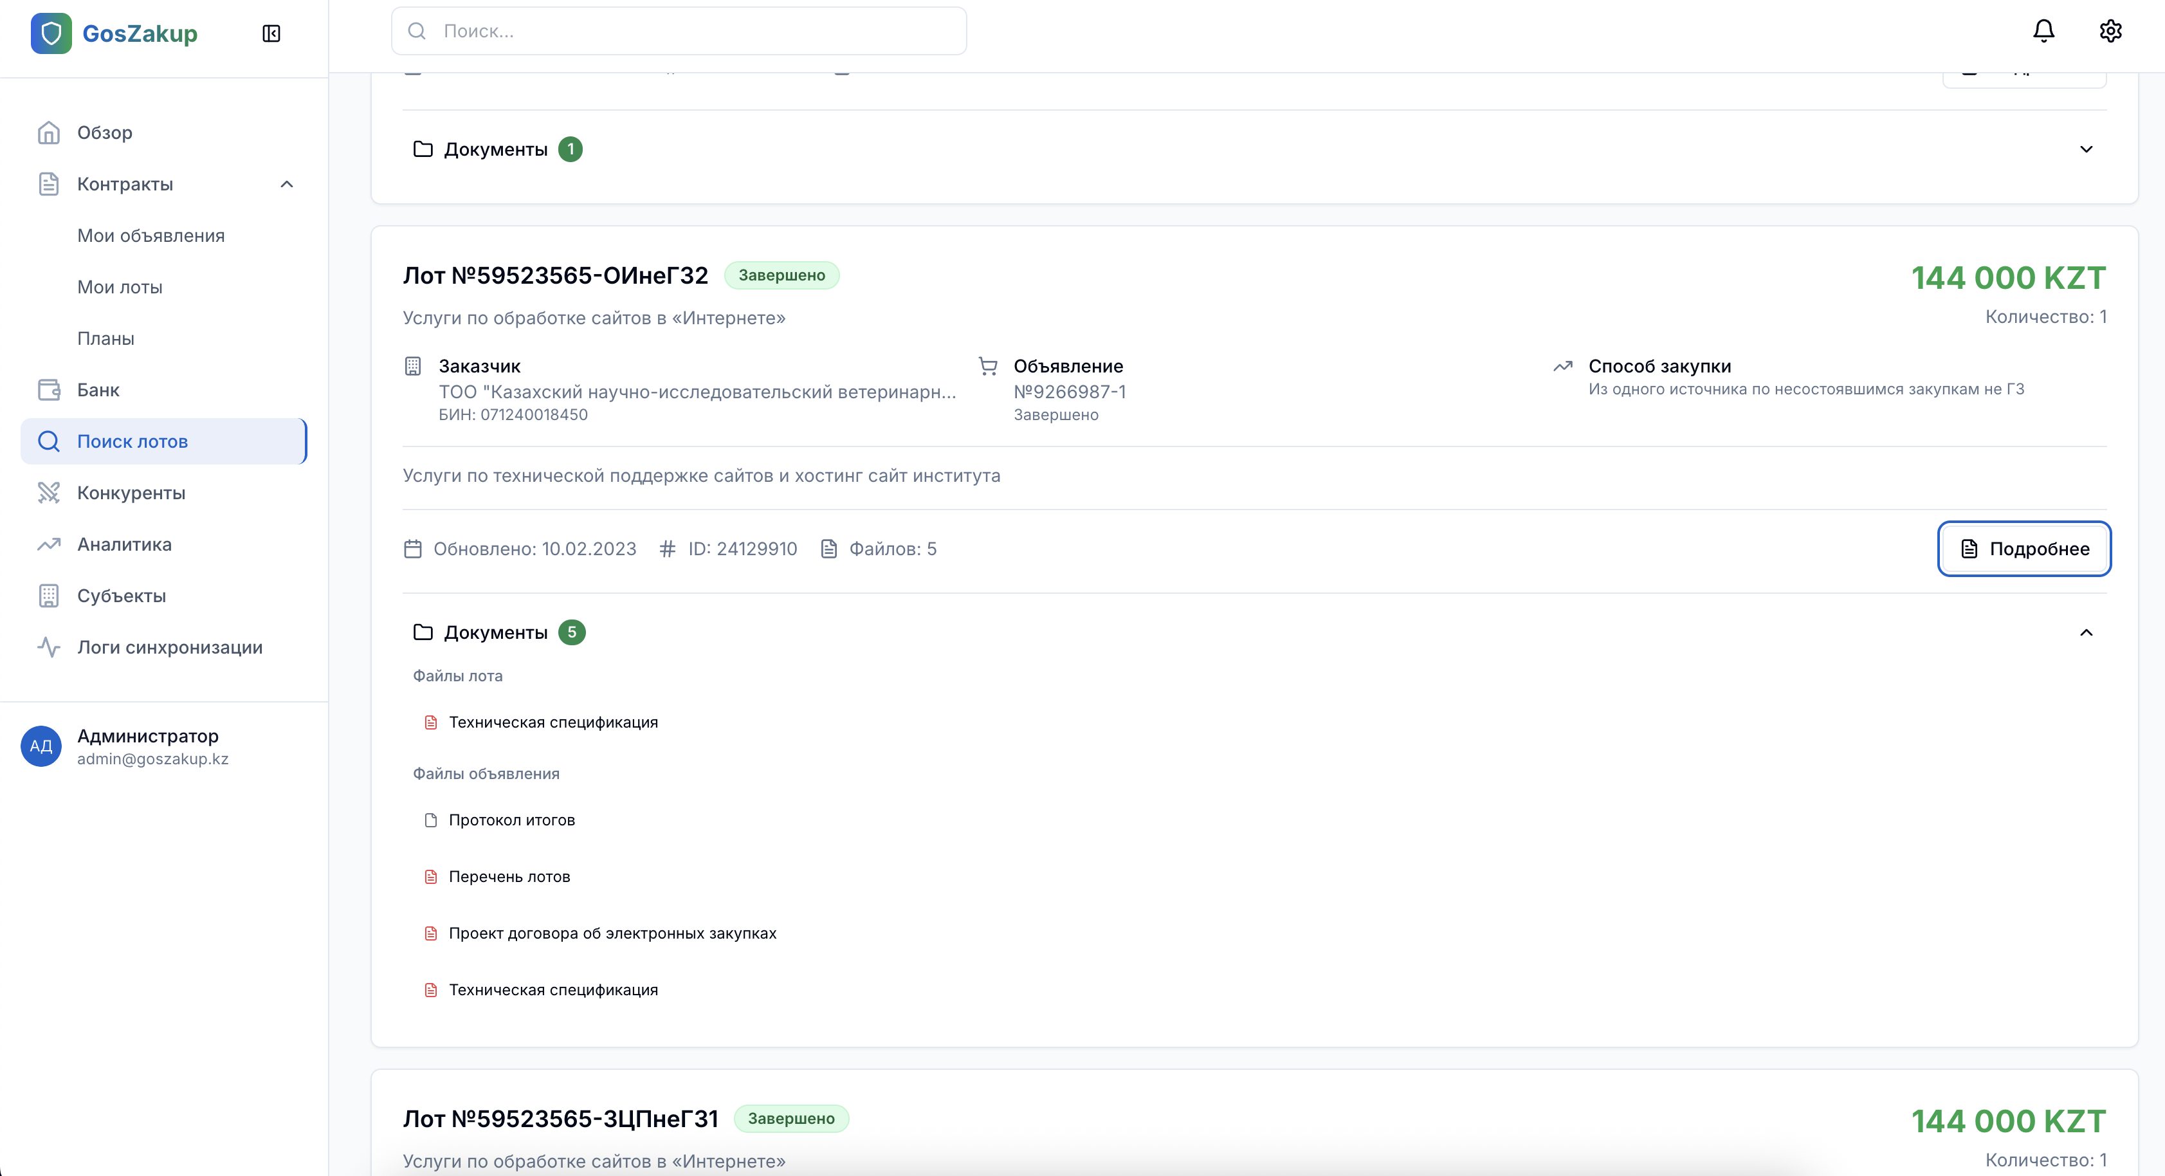Click the Поиск search input field
This screenshot has height=1176, width=2165.
(679, 31)
